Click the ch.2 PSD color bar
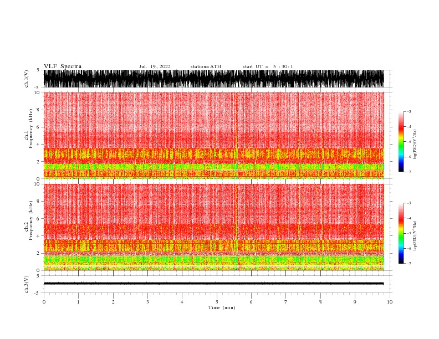 [x=401, y=233]
